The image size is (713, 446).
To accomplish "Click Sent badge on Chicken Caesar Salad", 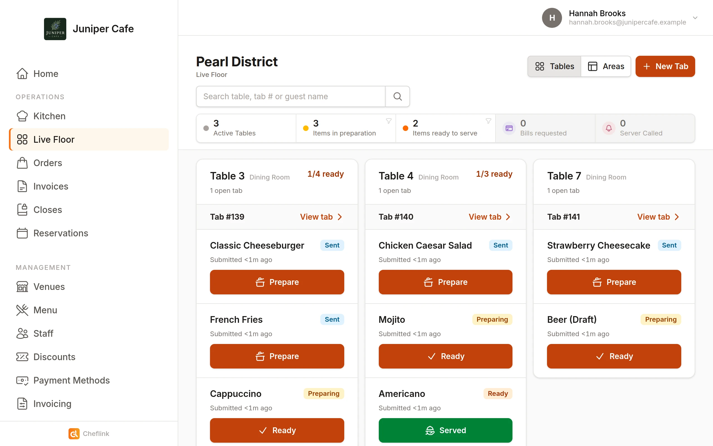I will click(500, 245).
